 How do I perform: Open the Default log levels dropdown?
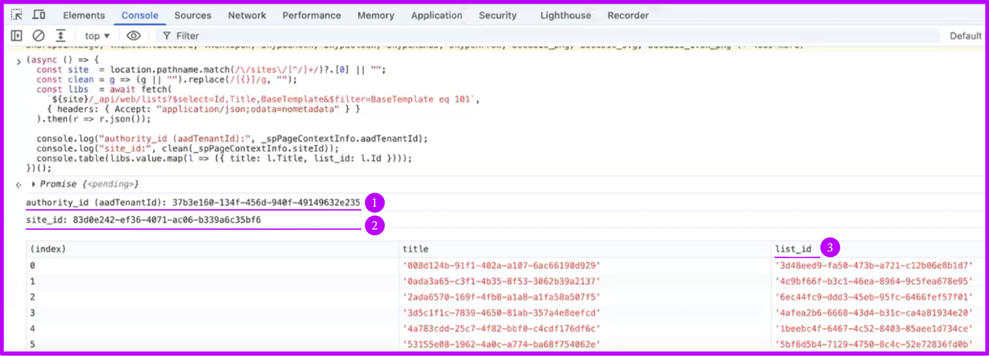[x=966, y=36]
